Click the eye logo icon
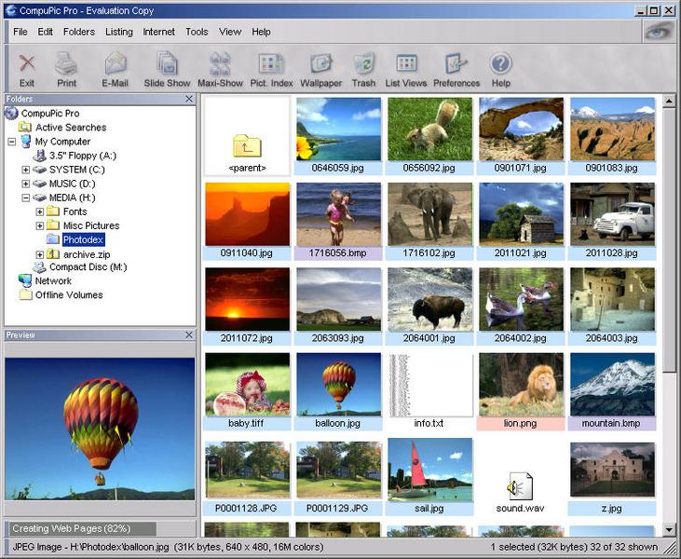The width and height of the screenshot is (681, 559). click(658, 32)
